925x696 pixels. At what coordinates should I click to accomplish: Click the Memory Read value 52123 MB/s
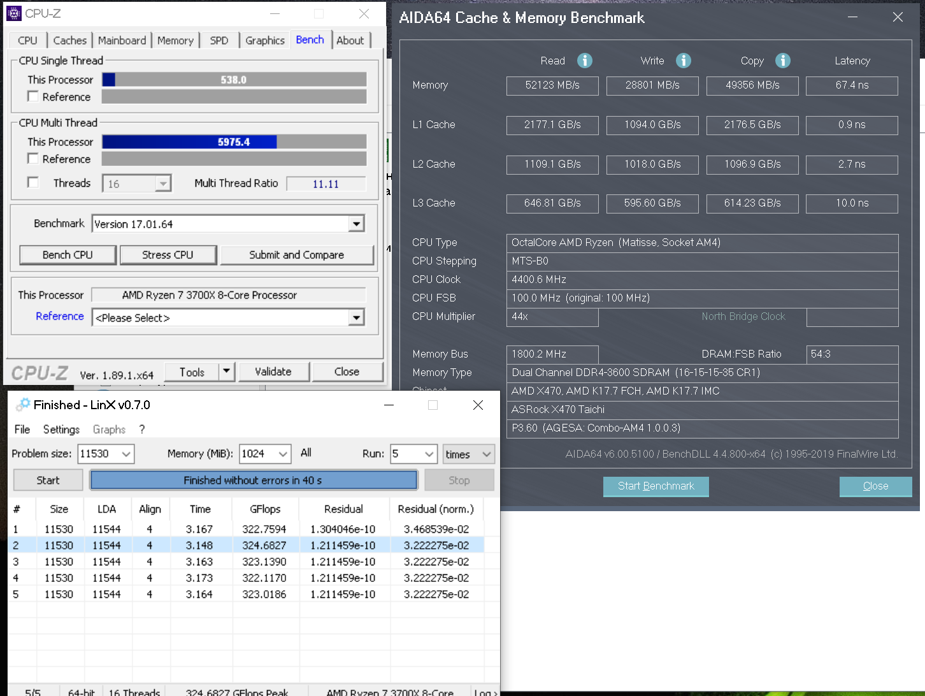pyautogui.click(x=552, y=85)
